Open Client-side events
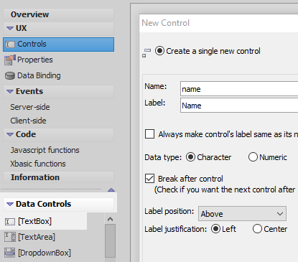Viewport: 298px width, 262px height. (x=28, y=121)
